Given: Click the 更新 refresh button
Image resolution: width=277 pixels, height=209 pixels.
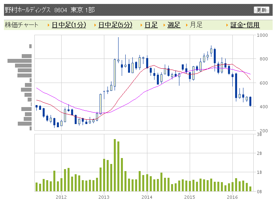Looking at the screenshot, I should (262, 10).
